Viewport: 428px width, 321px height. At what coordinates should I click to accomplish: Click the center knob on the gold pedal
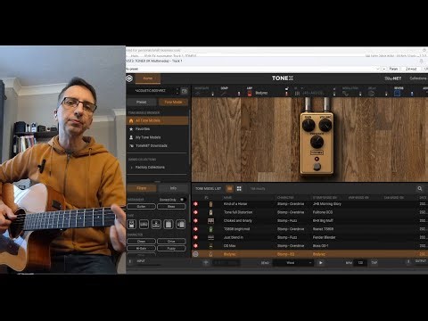click(x=317, y=142)
